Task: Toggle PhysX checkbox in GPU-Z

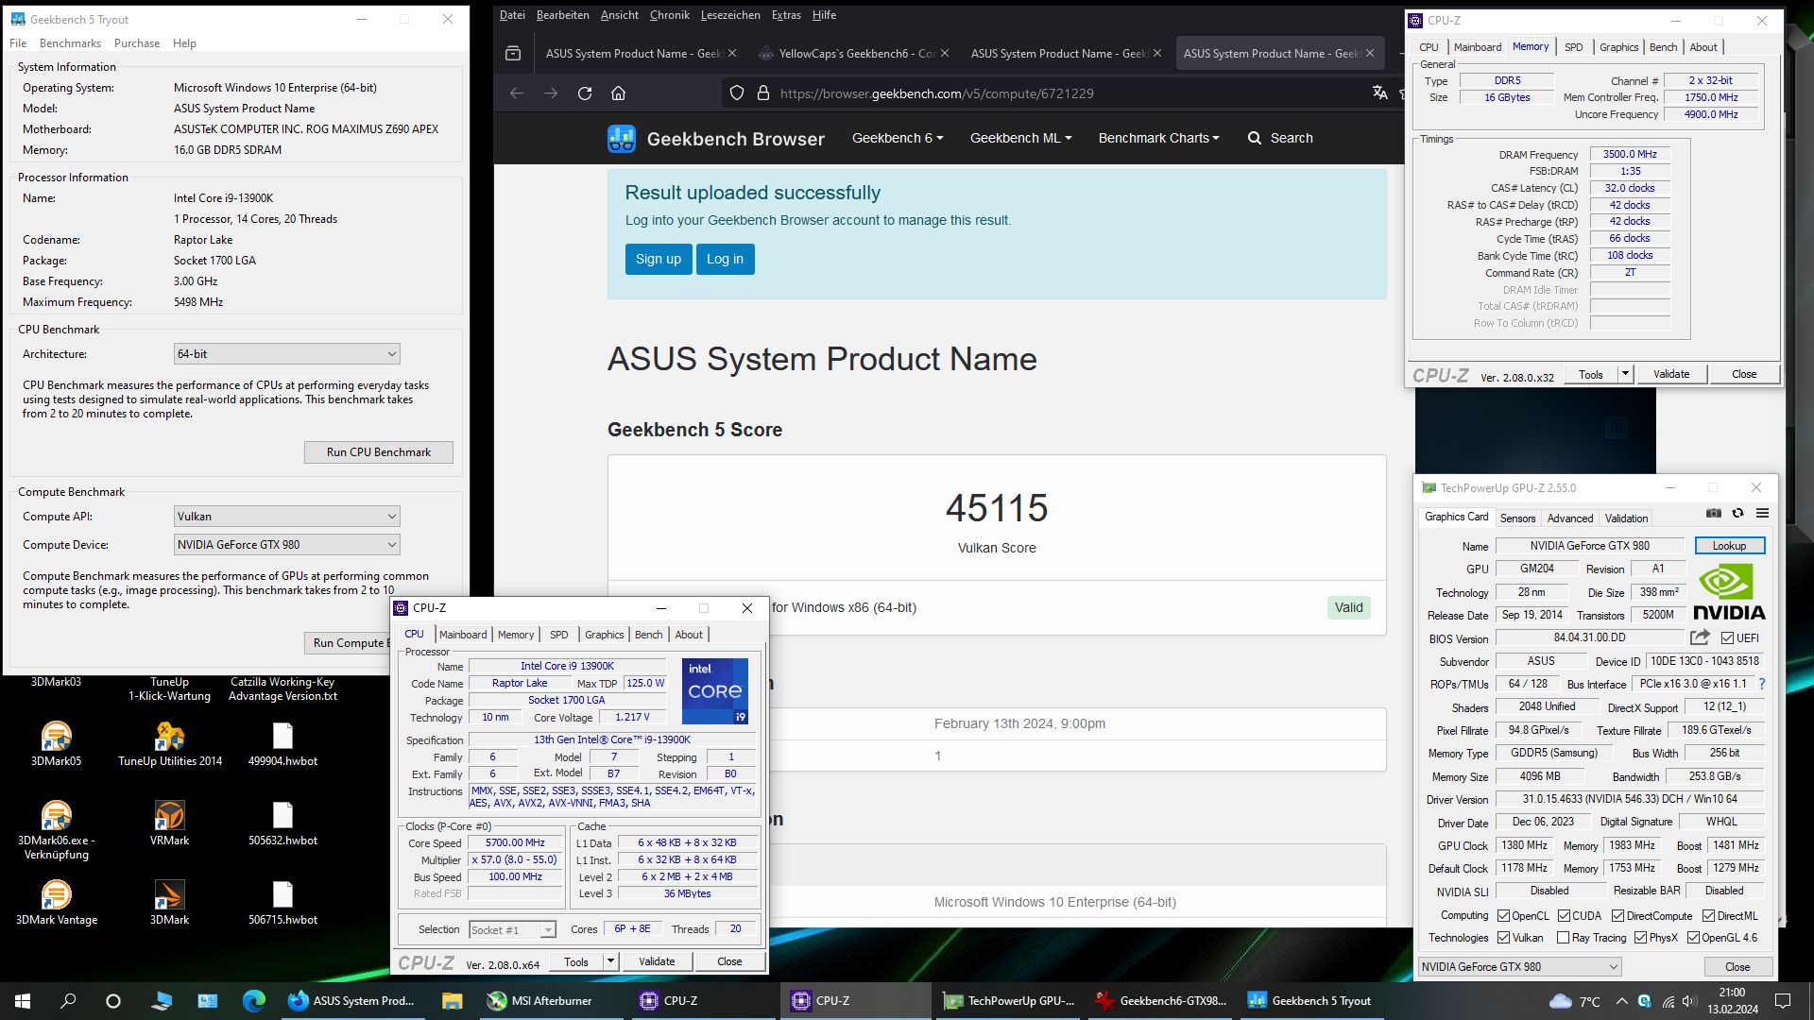Action: click(1640, 938)
